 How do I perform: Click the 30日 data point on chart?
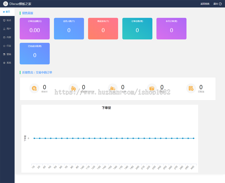(193, 138)
